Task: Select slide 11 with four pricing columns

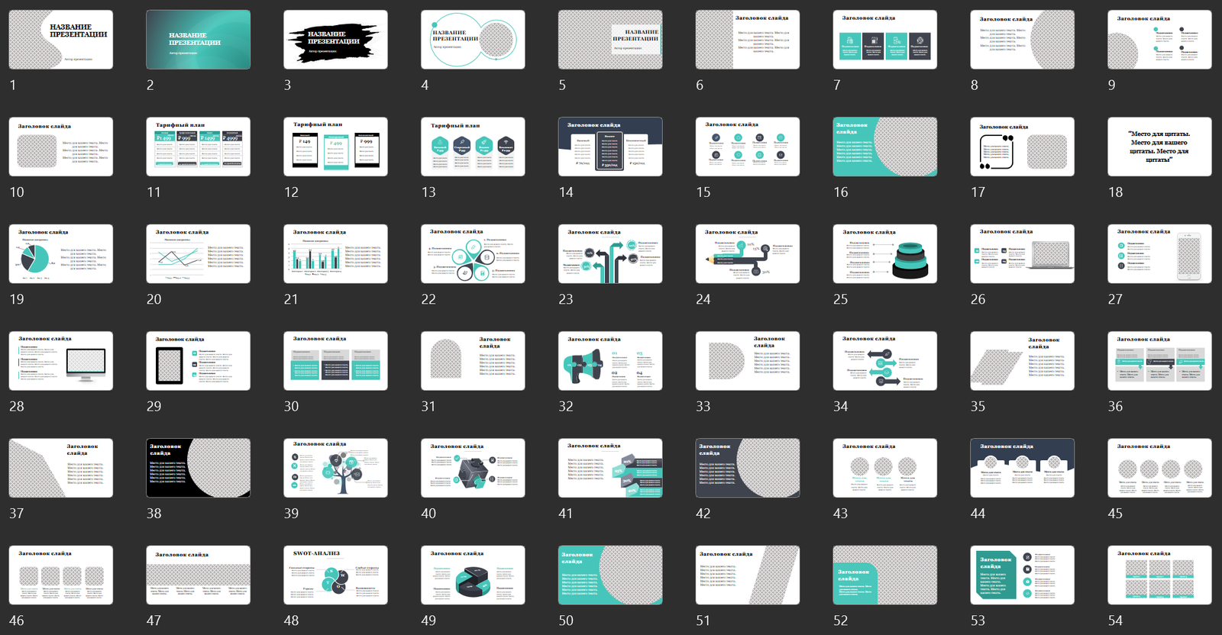Action: click(x=198, y=147)
